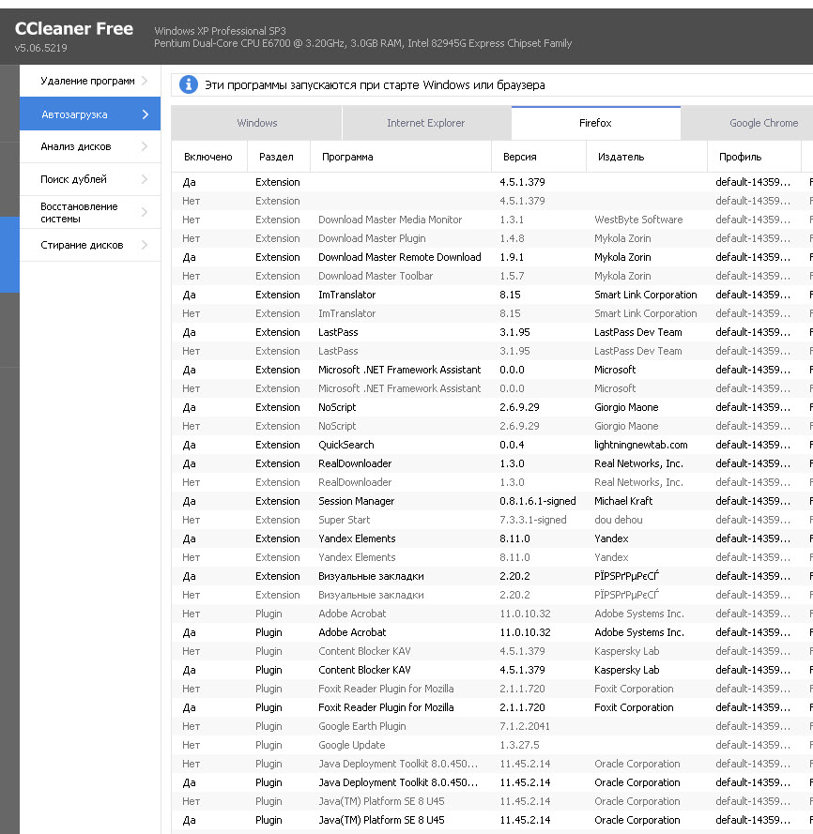Expand the Автозагрузка chevron arrow
Screen dimensions: 813x834
click(x=146, y=114)
